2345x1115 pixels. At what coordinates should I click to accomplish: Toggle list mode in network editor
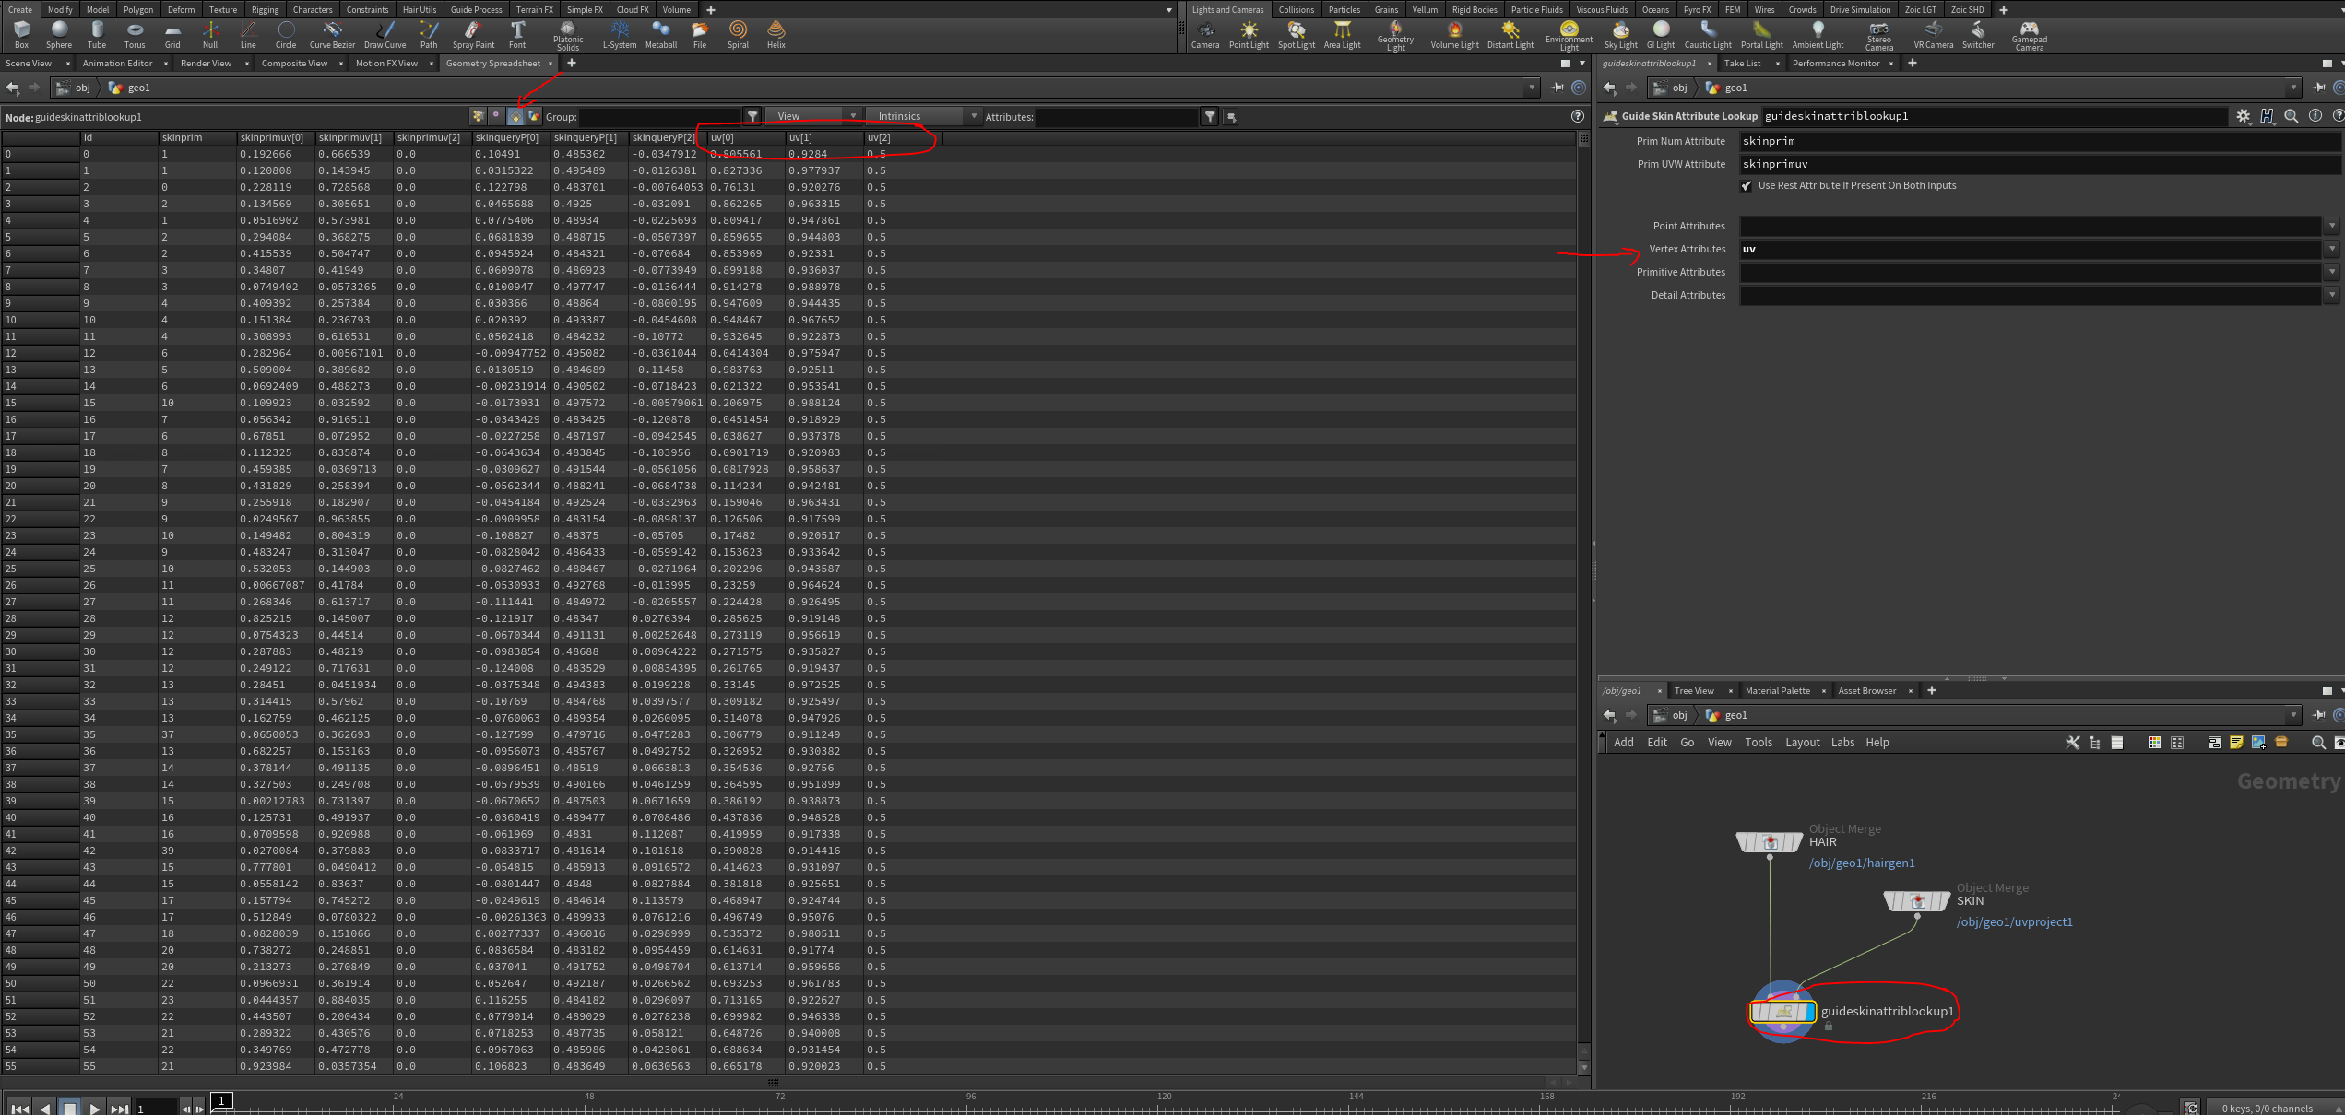2117,743
